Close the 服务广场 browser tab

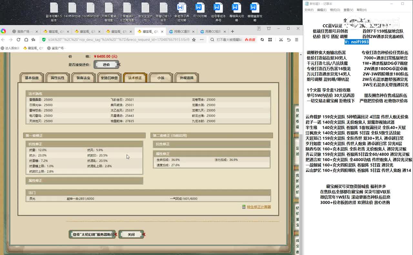(x=36, y=32)
